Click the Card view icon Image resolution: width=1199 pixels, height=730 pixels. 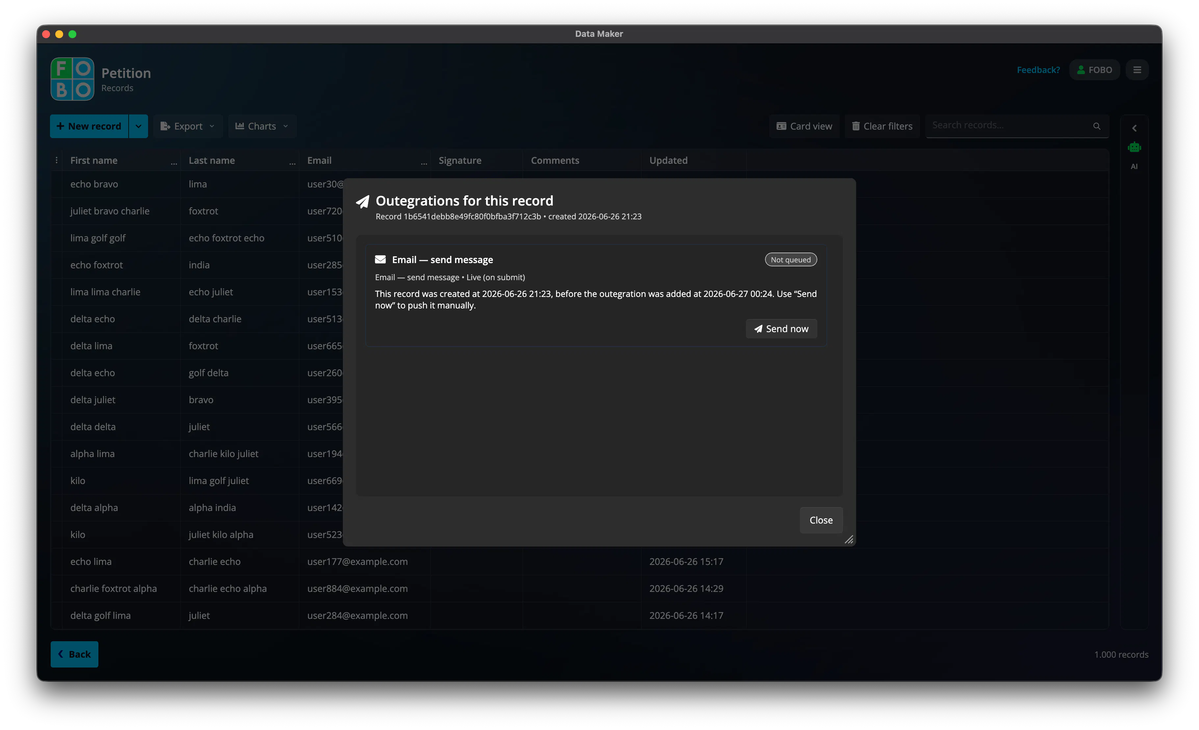[x=781, y=127]
